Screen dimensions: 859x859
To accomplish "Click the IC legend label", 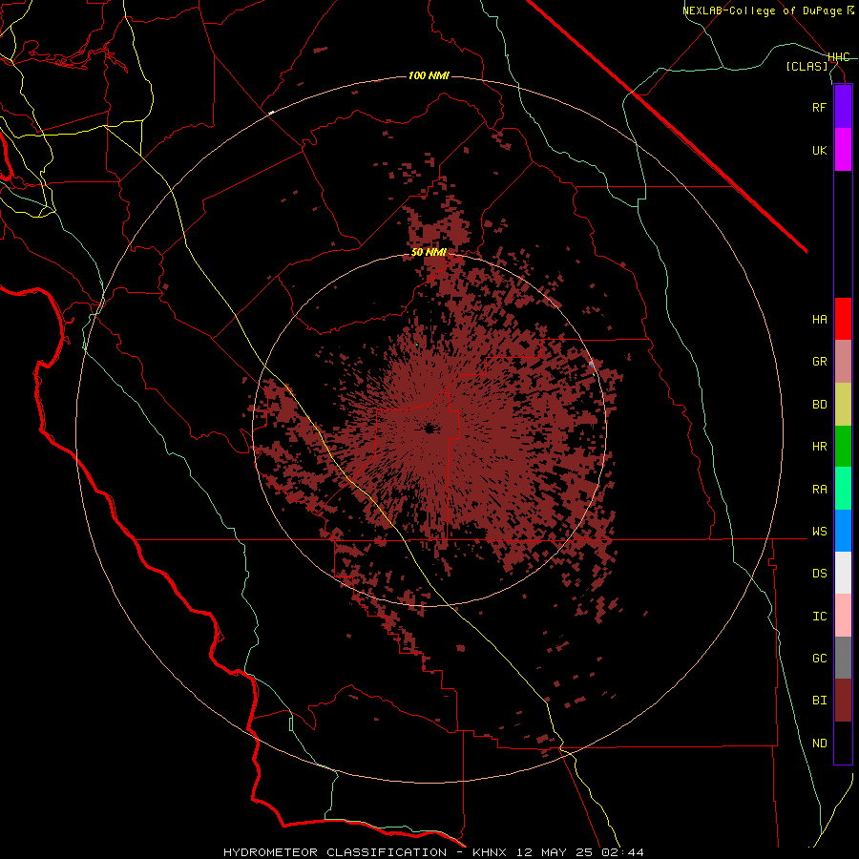I will tap(819, 617).
